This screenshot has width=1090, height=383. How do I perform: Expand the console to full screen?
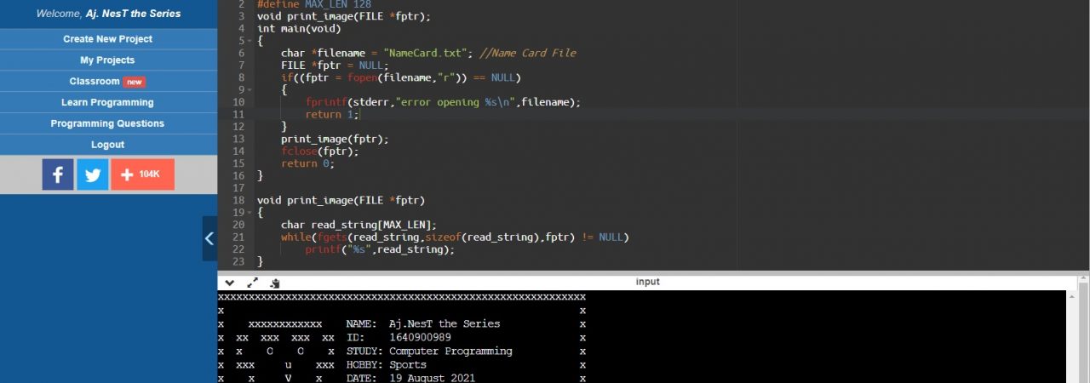pyautogui.click(x=252, y=283)
